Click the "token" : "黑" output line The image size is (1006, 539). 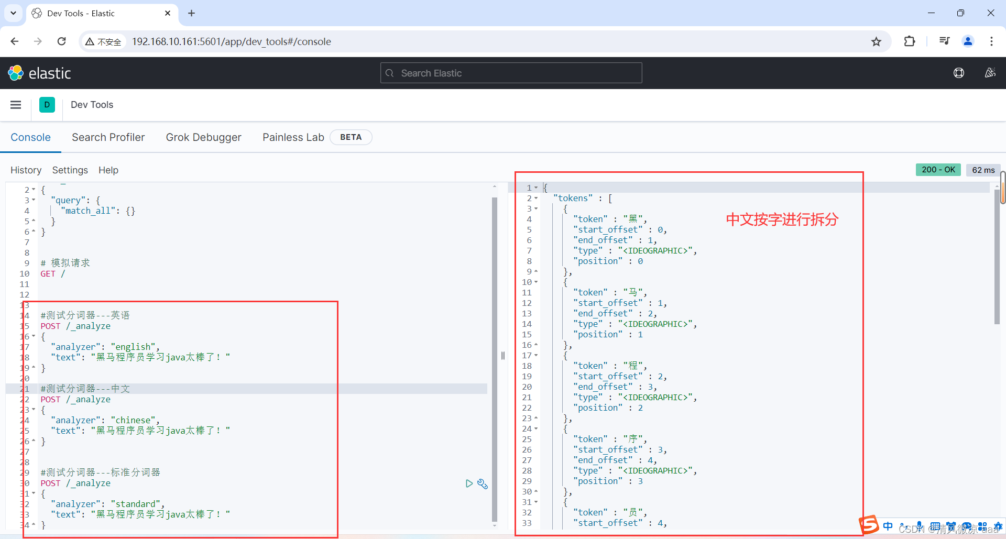pos(610,219)
